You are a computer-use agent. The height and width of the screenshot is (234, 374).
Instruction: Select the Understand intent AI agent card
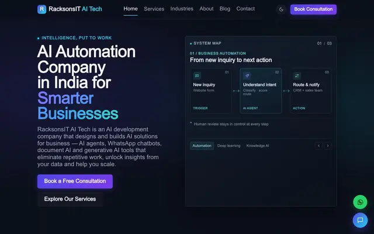tap(261, 91)
